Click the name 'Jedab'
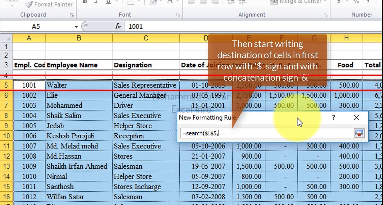The image size is (383, 205). [55, 126]
